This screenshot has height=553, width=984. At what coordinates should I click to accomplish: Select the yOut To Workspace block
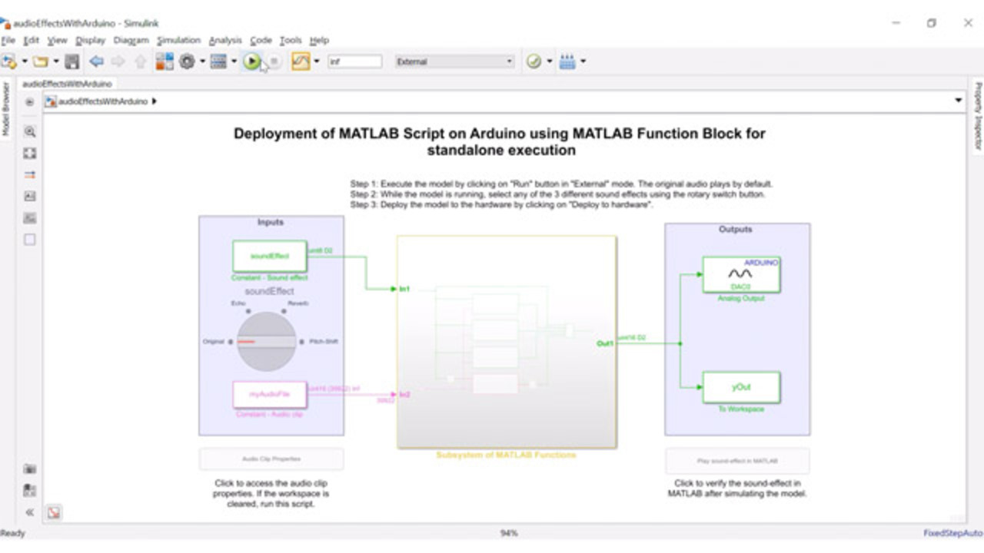click(741, 388)
